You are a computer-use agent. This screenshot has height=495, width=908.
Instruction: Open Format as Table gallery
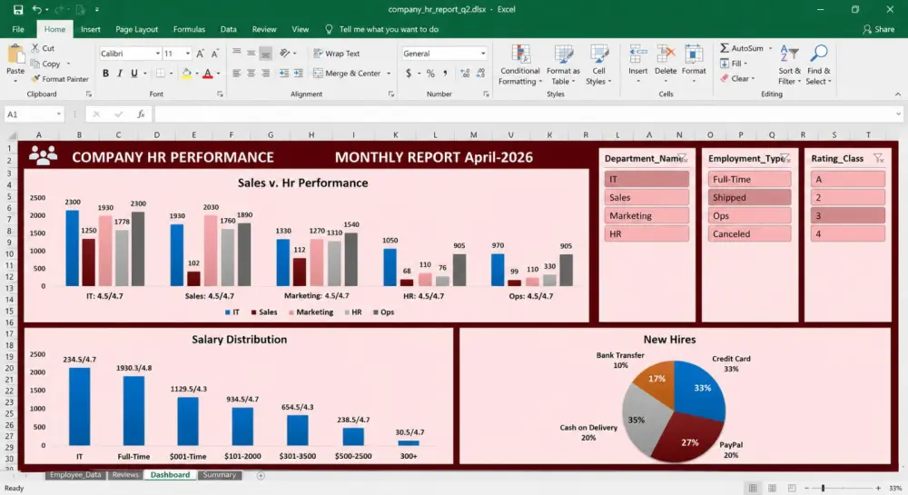click(x=563, y=64)
